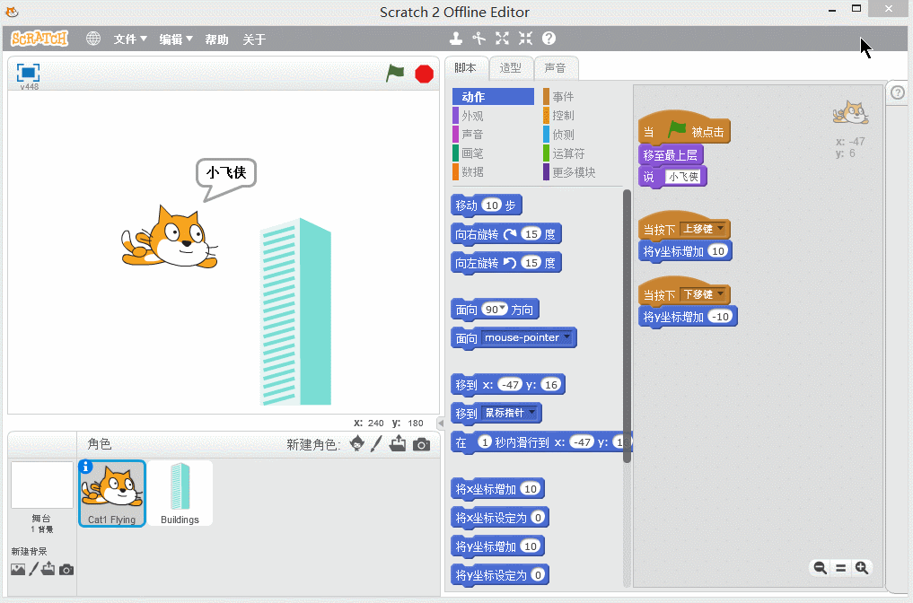This screenshot has height=603, width=913.
Task: Collapse the stage with small arrow
Action: (x=441, y=424)
